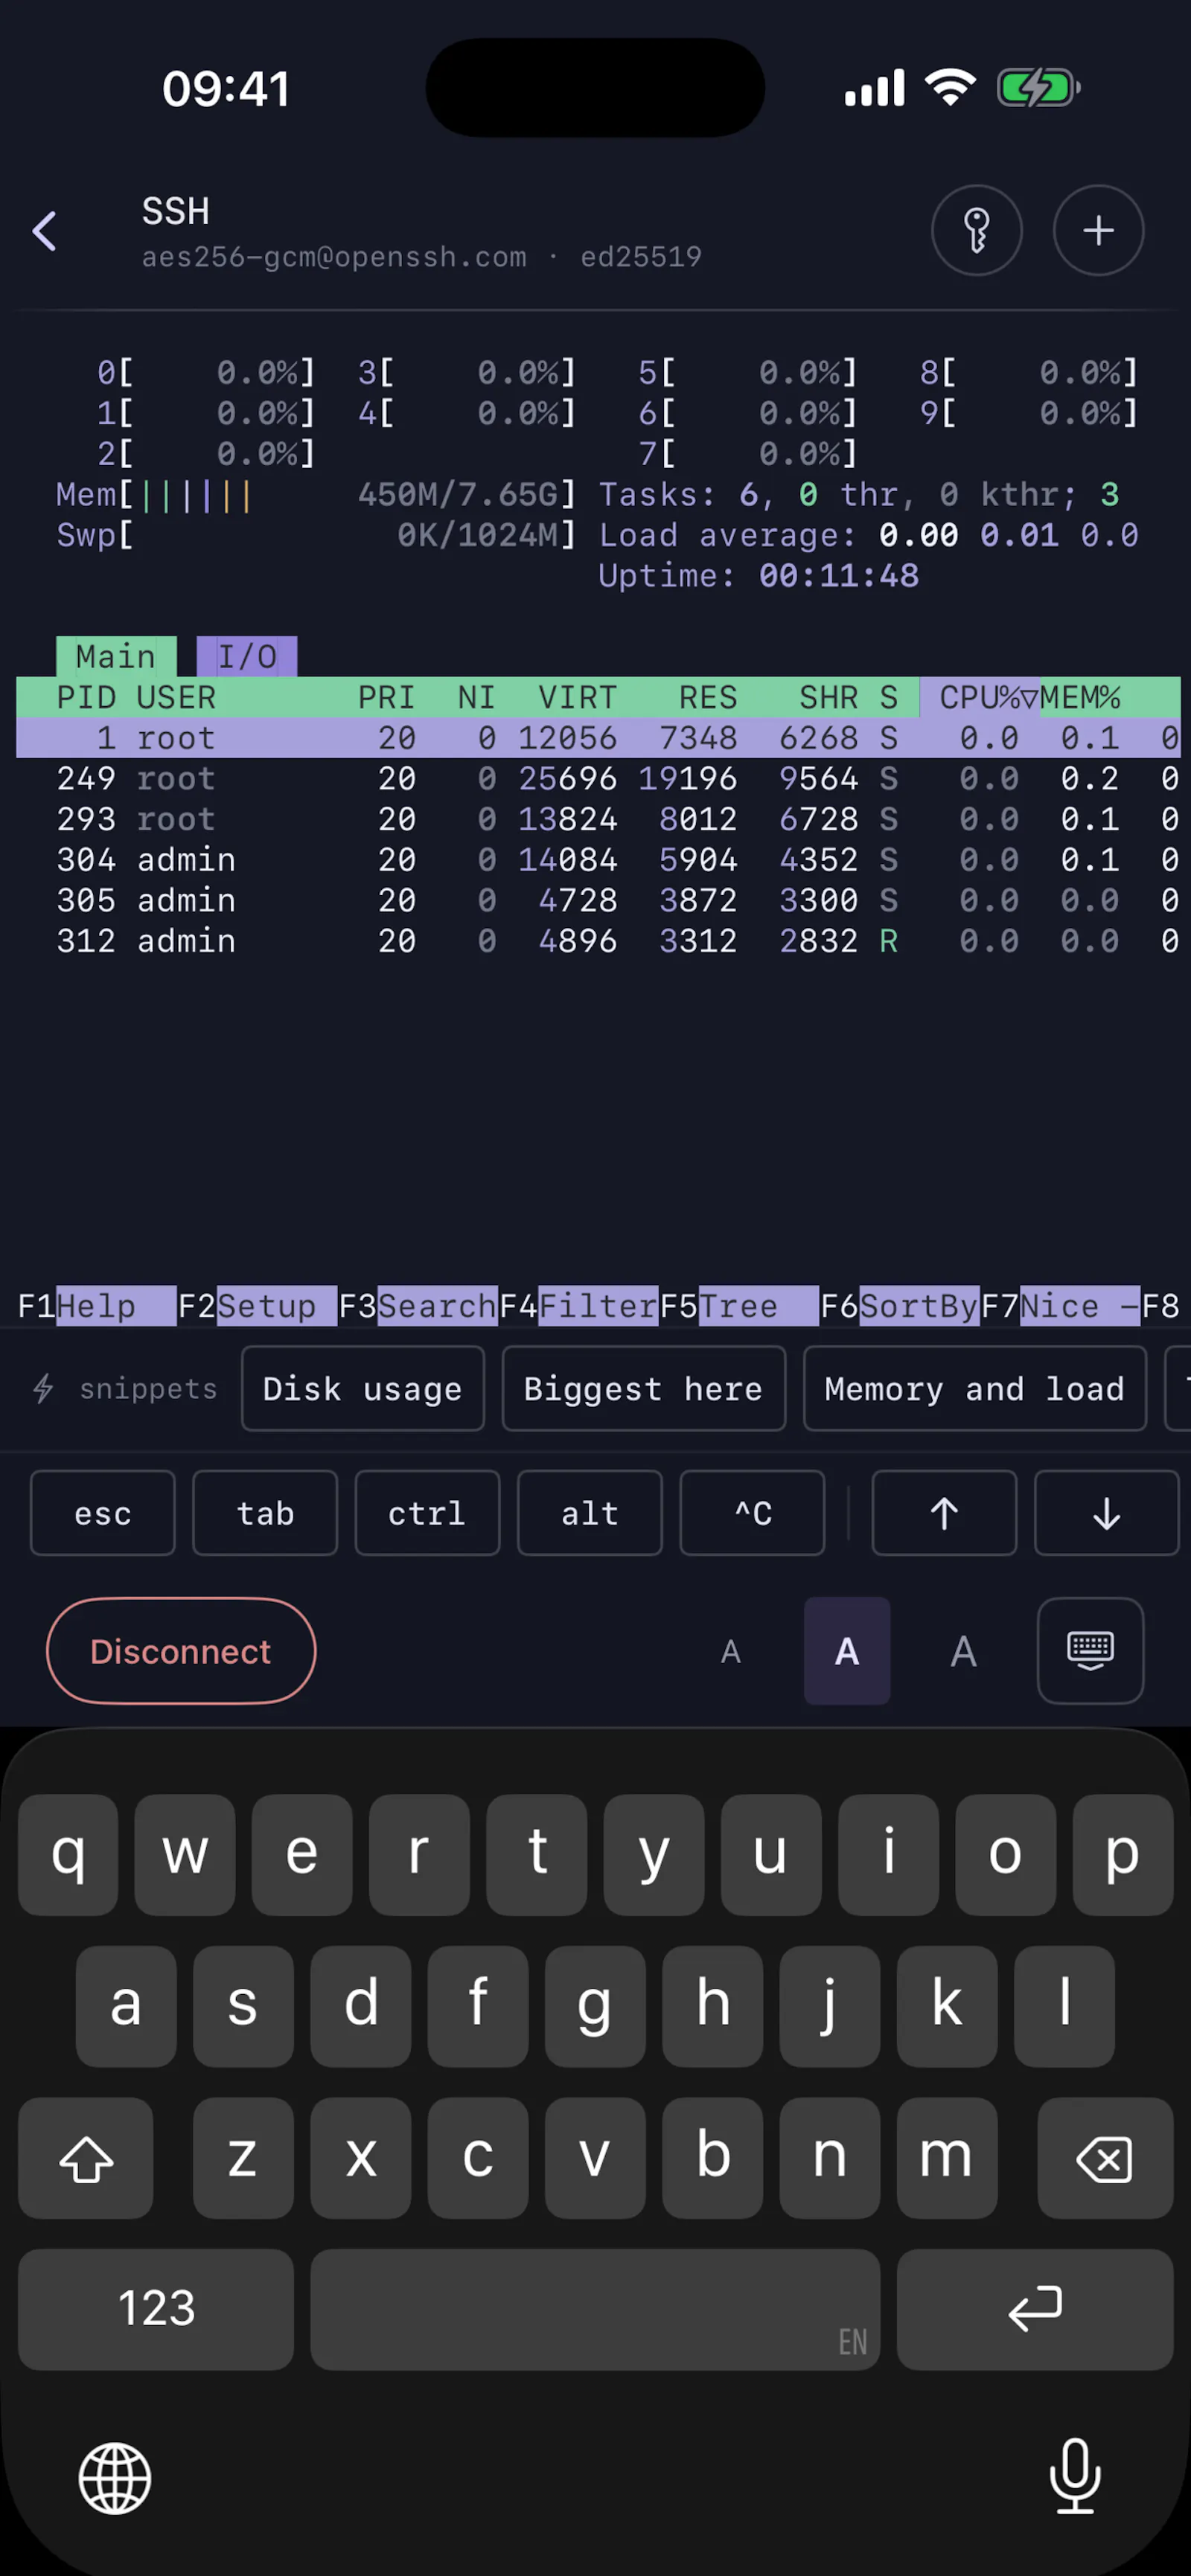Tap the Wi-Fi status icon
Screen dimensions: 1191x2576
pos(950,88)
